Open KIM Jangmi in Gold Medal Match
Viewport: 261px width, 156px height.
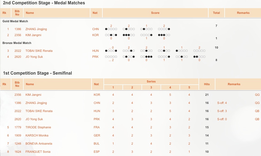tap(33, 35)
